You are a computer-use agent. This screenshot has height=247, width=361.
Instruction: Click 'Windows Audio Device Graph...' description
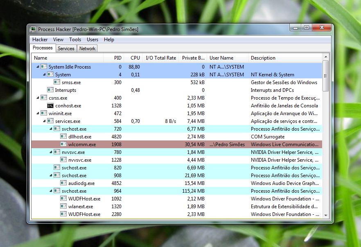[x=284, y=183]
